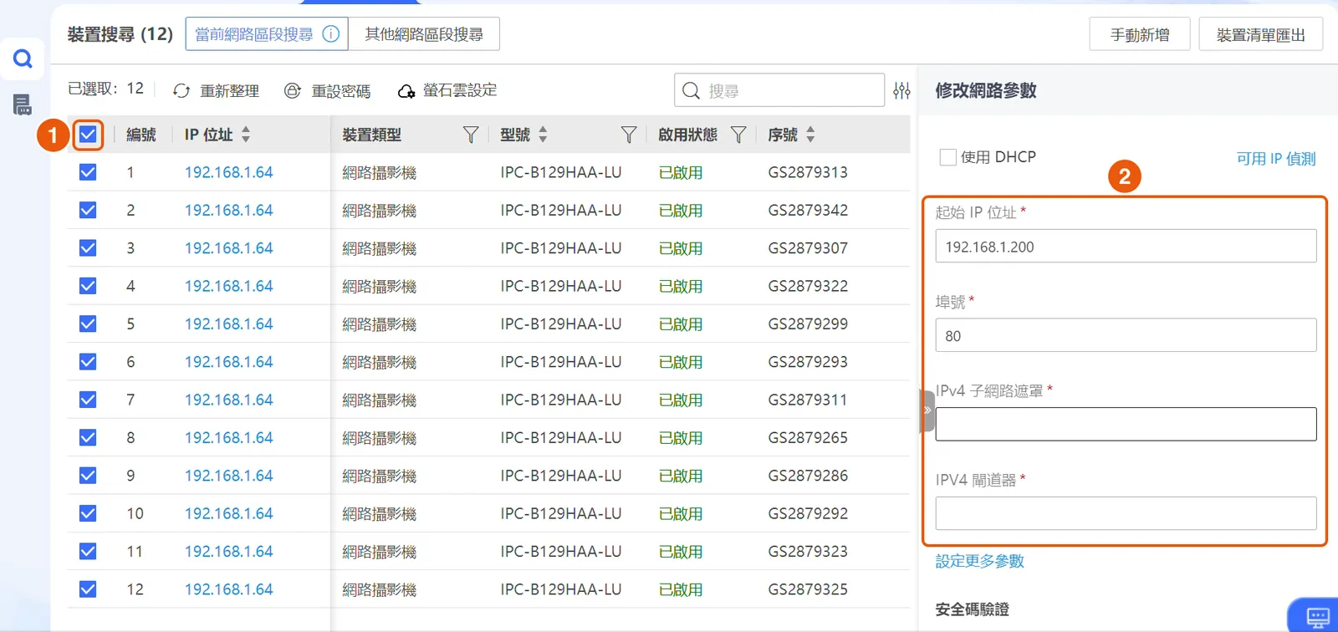
Task: Click 已啟用 status for device number 10
Action: click(x=681, y=514)
